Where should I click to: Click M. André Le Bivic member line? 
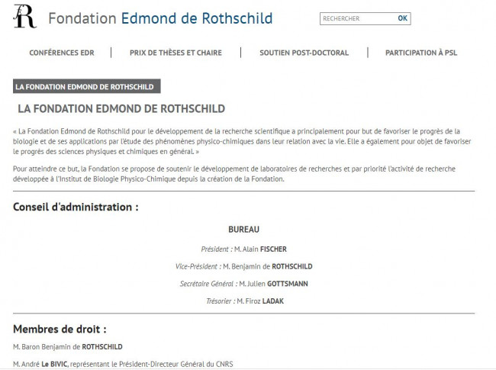pos(123,365)
